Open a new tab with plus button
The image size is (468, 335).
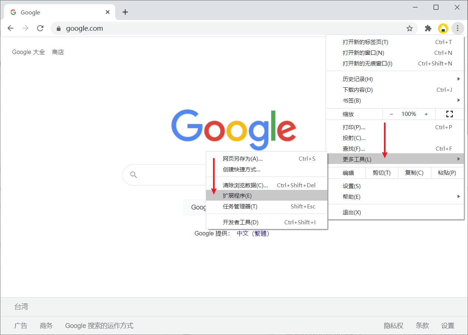pos(125,12)
